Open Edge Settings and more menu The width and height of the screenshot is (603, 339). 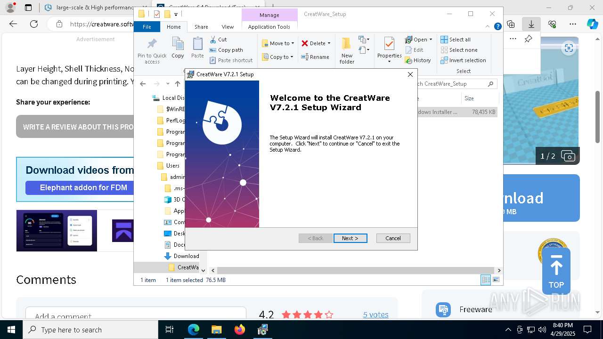point(573,24)
